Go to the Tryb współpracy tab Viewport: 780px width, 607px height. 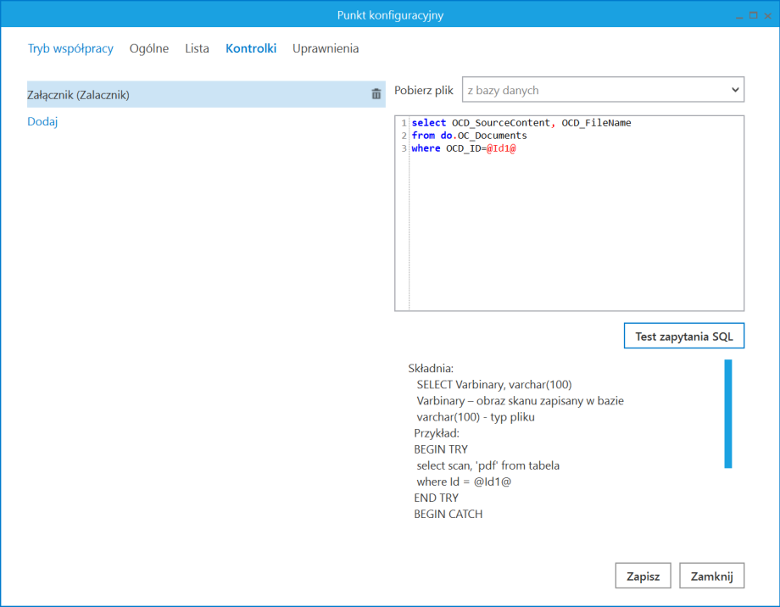(x=70, y=48)
